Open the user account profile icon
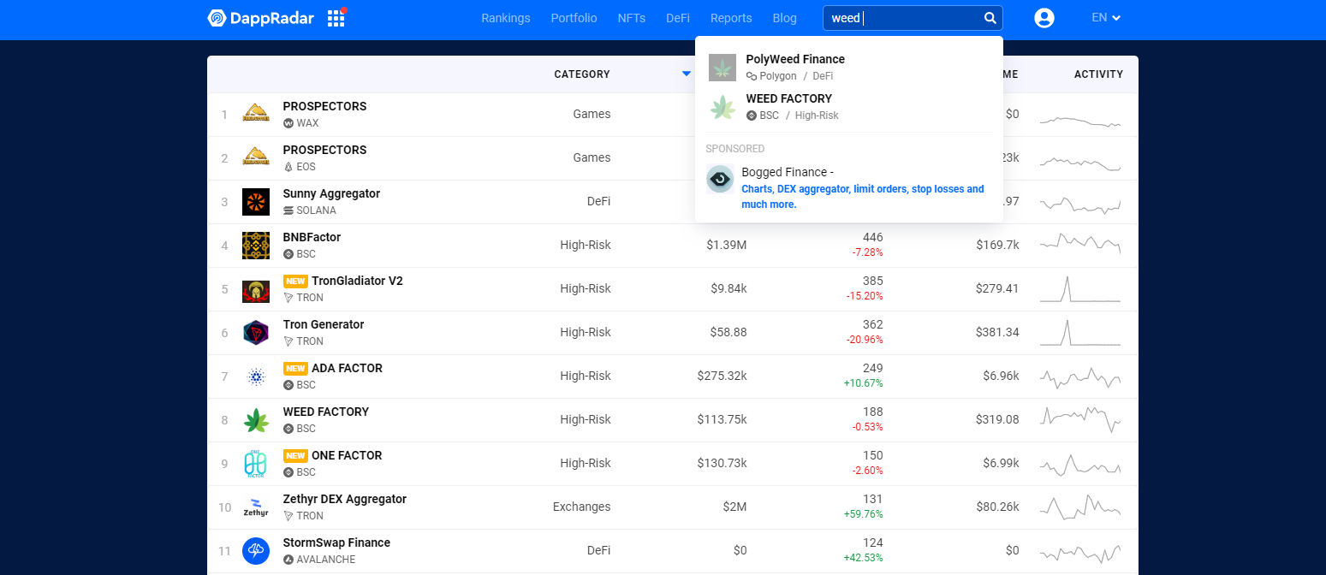The width and height of the screenshot is (1326, 575). tap(1044, 18)
